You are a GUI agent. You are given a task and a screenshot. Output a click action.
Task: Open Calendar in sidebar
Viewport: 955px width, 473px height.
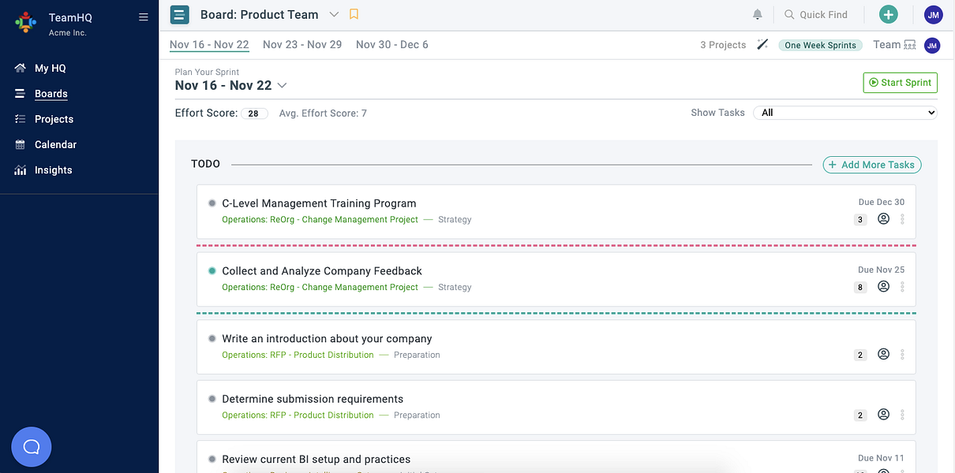pyautogui.click(x=55, y=144)
